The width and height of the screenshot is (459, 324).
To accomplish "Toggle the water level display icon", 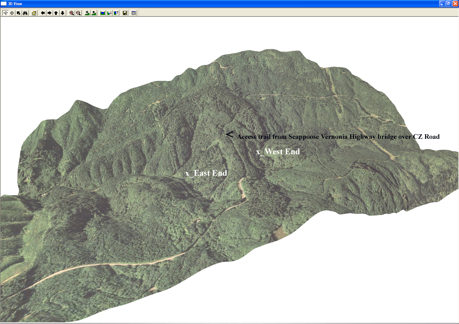I will [103, 13].
